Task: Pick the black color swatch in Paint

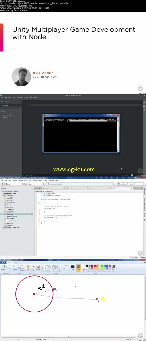Action: tap(87, 266)
